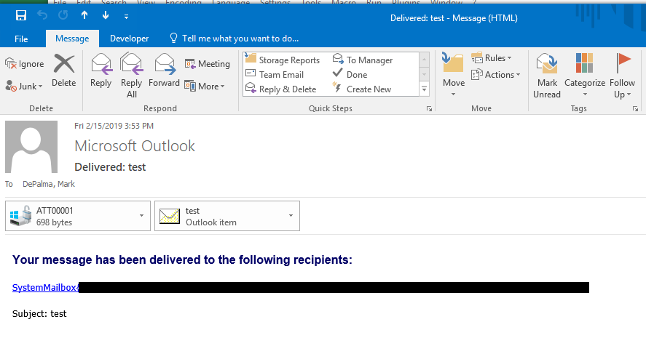Open the Actions dropdown

click(x=496, y=74)
